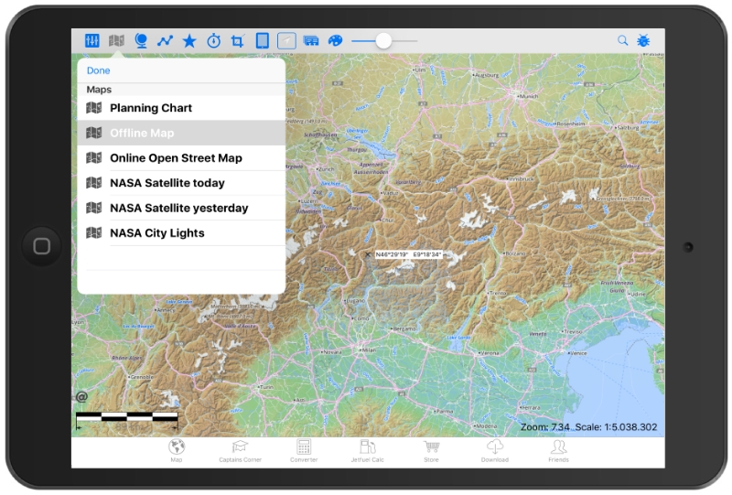The height and width of the screenshot is (495, 732).
Task: Click the bug report icon
Action: click(643, 40)
